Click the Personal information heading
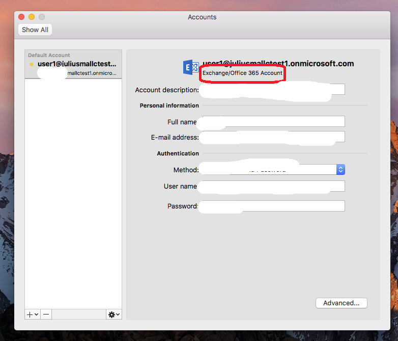This screenshot has width=398, height=341. click(x=169, y=106)
